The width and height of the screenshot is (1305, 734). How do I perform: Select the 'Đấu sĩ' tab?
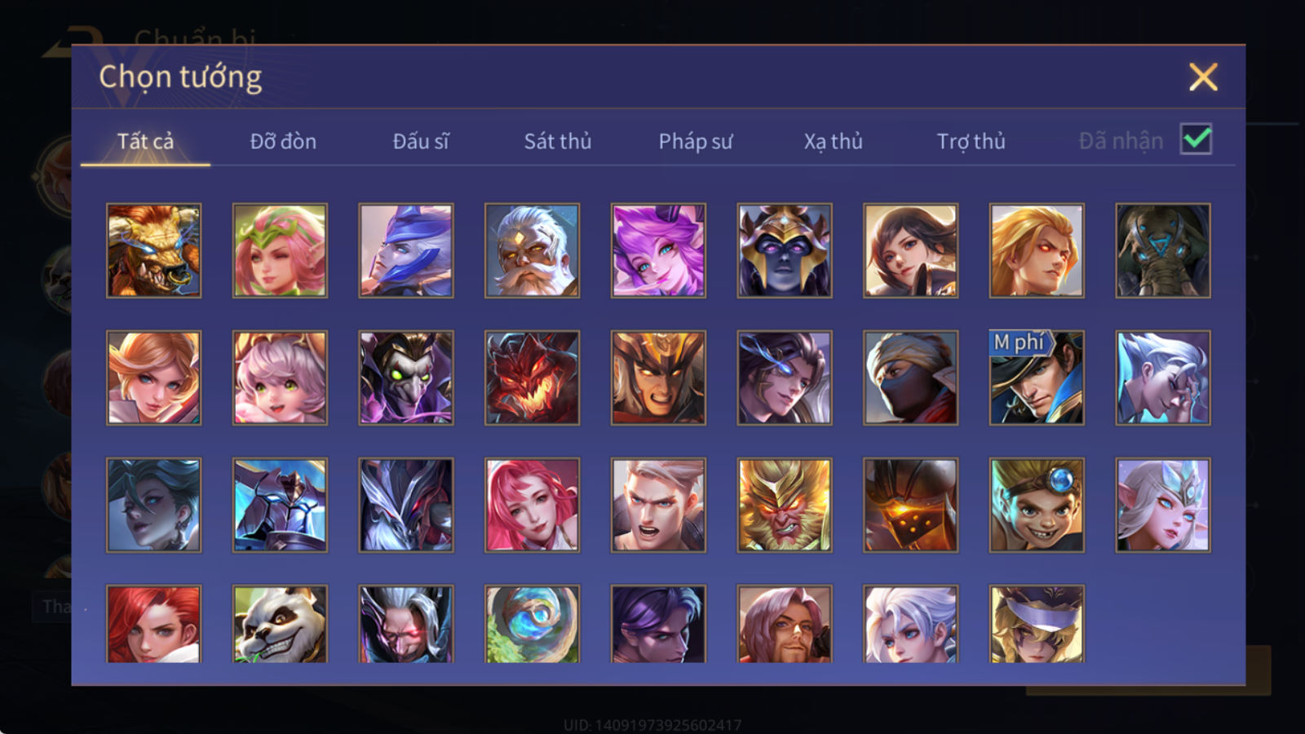point(421,141)
